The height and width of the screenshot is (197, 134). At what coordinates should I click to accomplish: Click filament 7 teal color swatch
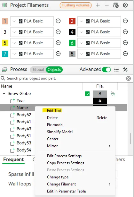(5, 54)
